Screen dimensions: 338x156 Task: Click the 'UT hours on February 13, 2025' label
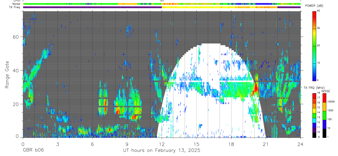tap(162, 150)
